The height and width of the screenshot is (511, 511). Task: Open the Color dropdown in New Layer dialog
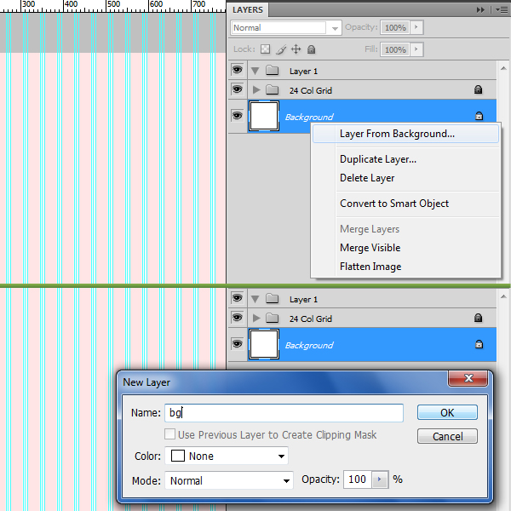pyautogui.click(x=227, y=456)
